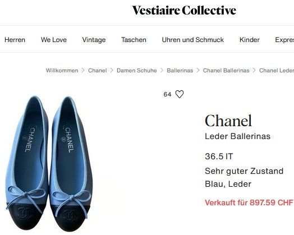The height and width of the screenshot is (235, 294).
Task: Click the Chanel brand title
Action: (x=228, y=121)
